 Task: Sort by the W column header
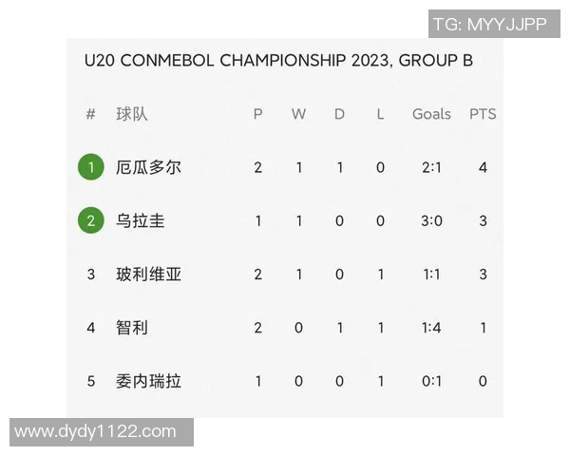click(298, 114)
